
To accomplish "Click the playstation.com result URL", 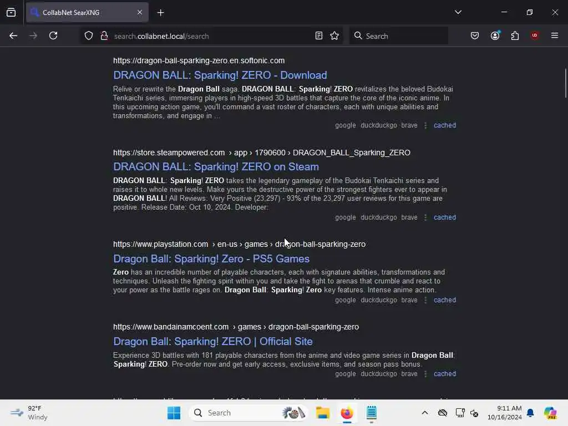I will pos(239,244).
